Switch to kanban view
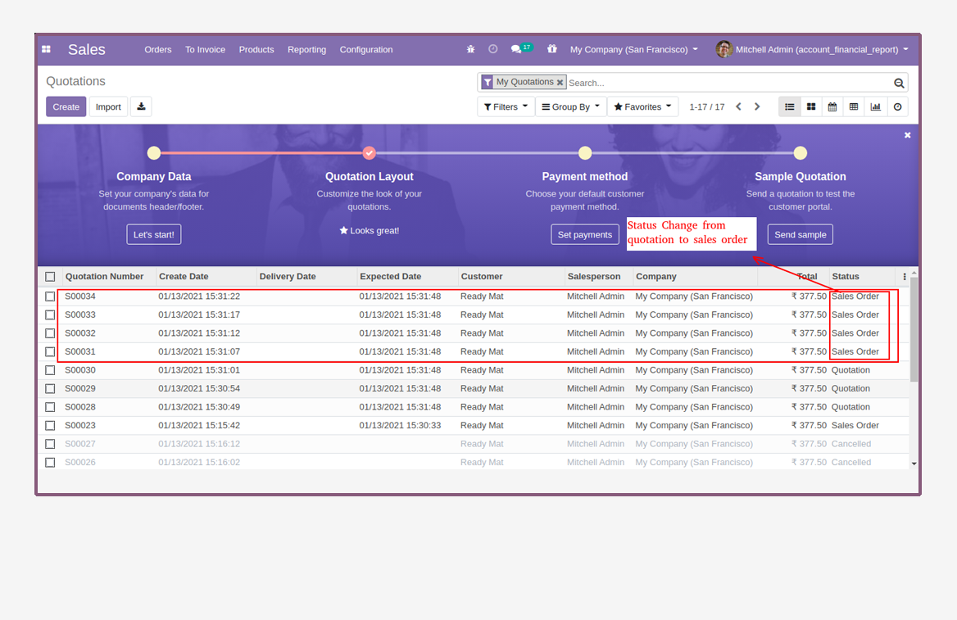This screenshot has height=620, width=957. coord(810,106)
